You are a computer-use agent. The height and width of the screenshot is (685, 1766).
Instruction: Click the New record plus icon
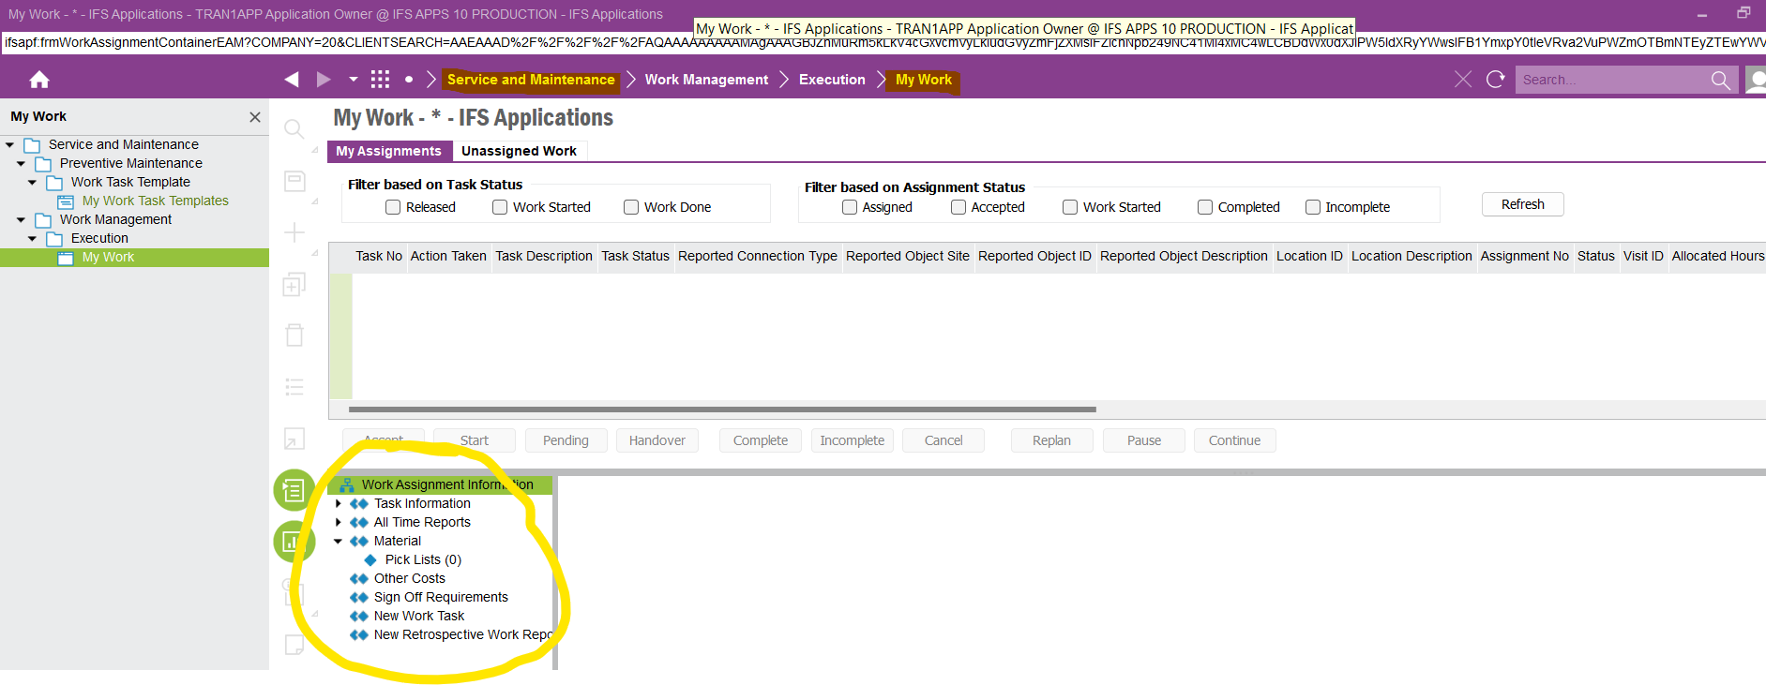click(294, 232)
